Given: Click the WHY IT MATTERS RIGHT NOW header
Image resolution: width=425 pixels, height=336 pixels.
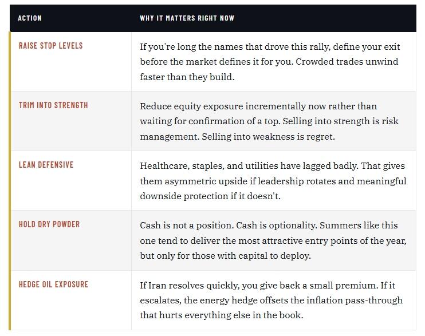Looking at the screenshot, I should pyautogui.click(x=187, y=18).
